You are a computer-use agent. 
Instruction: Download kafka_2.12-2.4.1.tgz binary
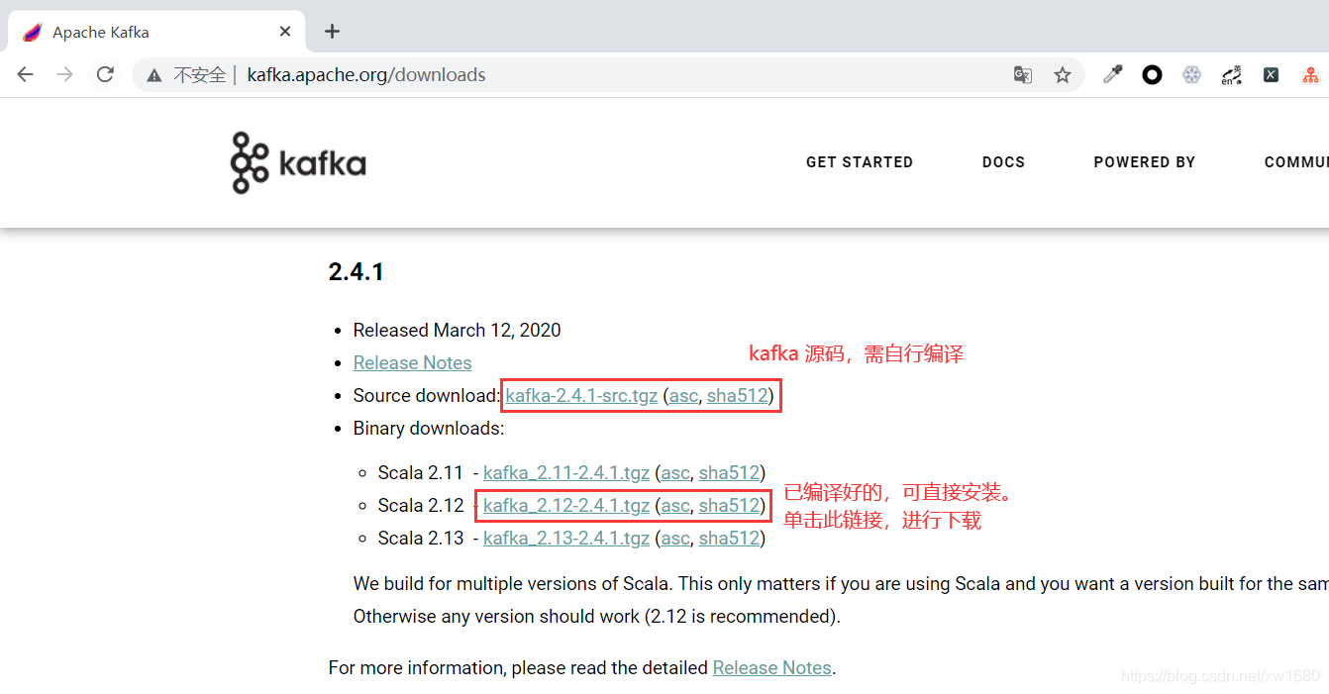[x=566, y=505]
